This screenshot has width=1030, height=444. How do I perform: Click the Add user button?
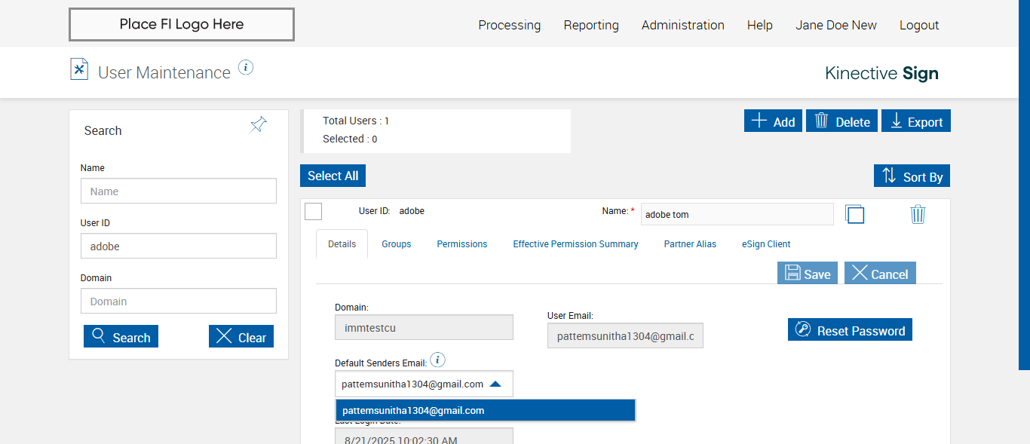pyautogui.click(x=773, y=121)
